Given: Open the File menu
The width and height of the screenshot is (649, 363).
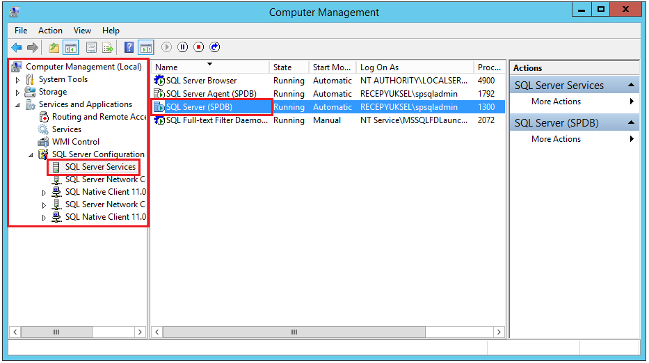Looking at the screenshot, I should point(21,30).
